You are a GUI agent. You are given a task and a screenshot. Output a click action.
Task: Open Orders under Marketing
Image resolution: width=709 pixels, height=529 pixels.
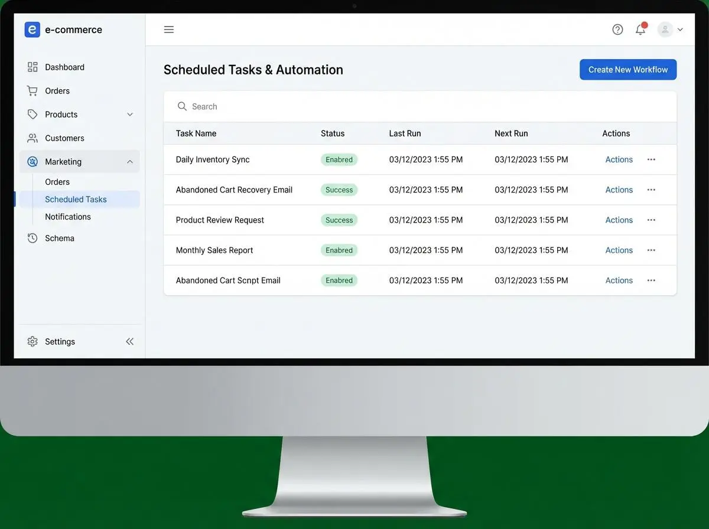click(57, 182)
